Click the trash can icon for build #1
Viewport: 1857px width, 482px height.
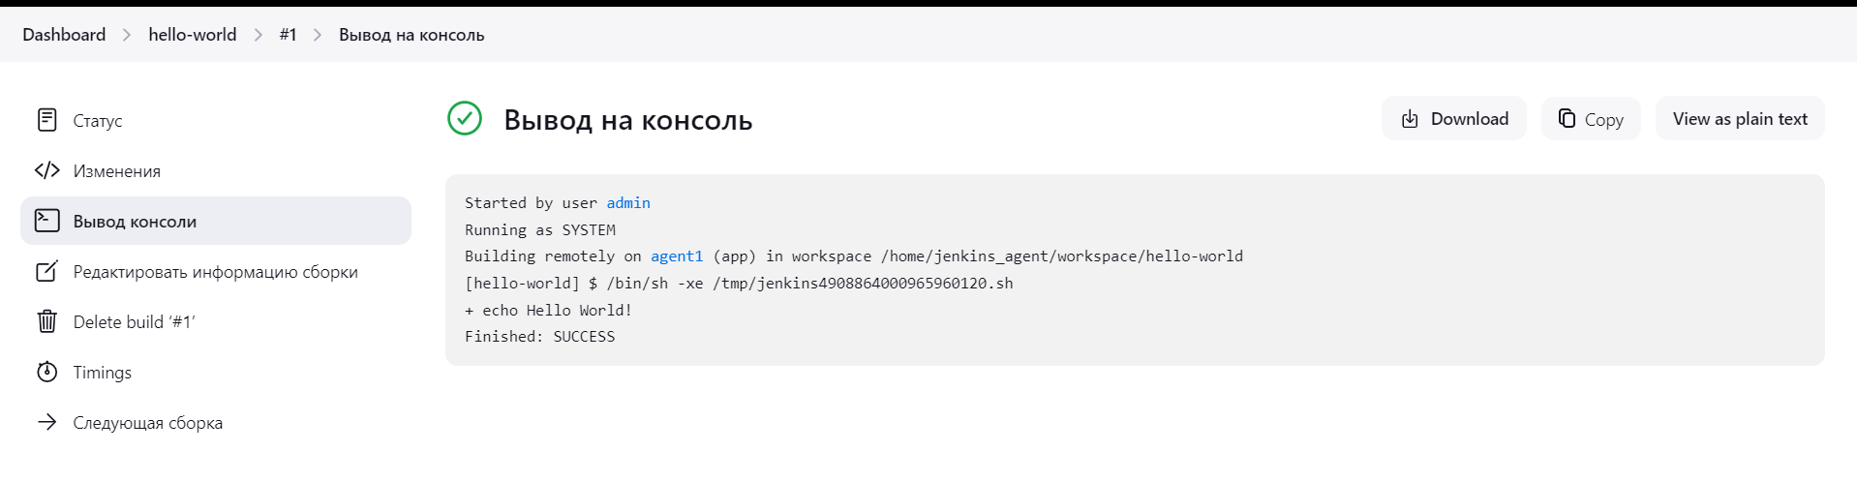pos(46,321)
